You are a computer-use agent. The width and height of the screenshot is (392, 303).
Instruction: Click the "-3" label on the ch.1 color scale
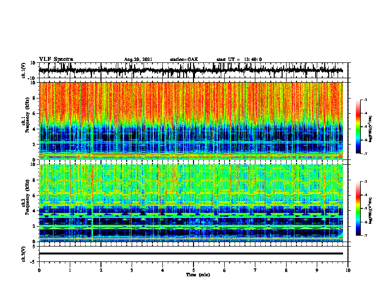(x=365, y=100)
